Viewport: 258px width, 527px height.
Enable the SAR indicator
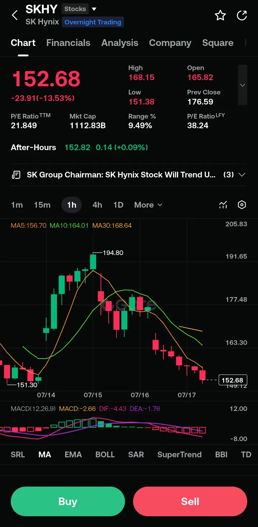tap(136, 454)
